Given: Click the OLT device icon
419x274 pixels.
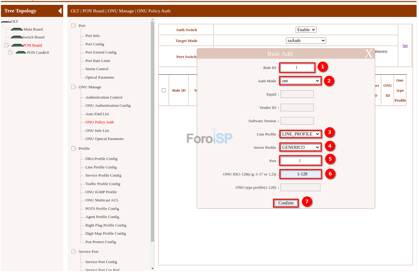Looking at the screenshot, I should tap(6, 22).
